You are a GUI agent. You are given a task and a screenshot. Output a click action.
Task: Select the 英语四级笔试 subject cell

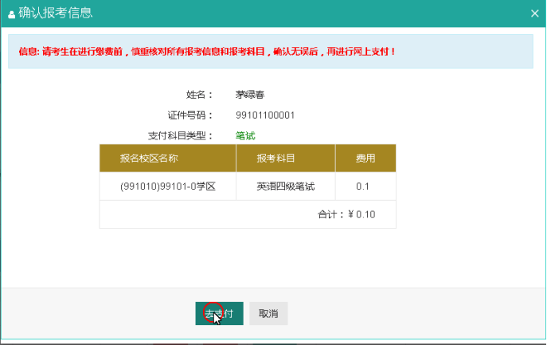(285, 186)
